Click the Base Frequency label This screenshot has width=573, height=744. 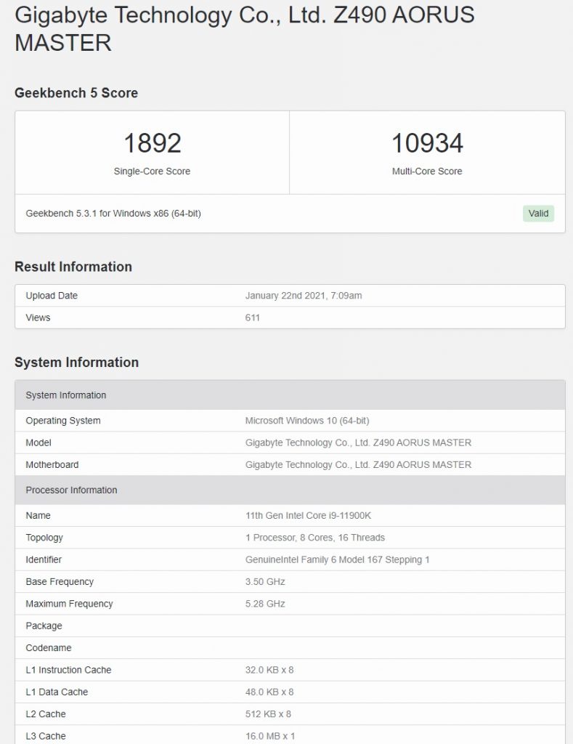point(60,582)
